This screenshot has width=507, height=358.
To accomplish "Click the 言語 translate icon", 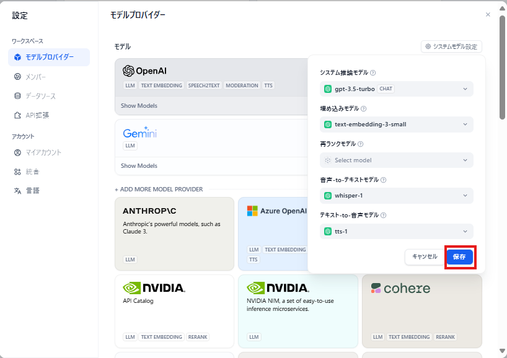I will click(x=17, y=191).
